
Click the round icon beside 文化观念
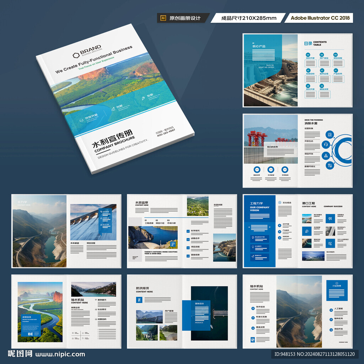pyautogui.click(x=279, y=202)
